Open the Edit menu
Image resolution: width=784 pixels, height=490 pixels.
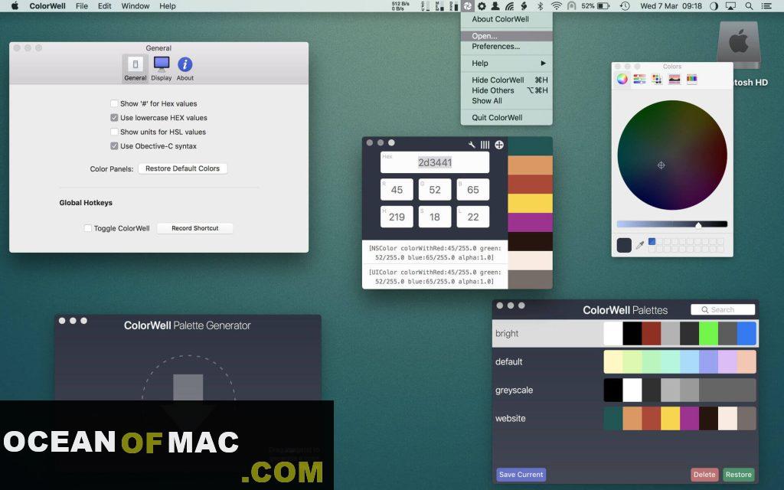(104, 6)
